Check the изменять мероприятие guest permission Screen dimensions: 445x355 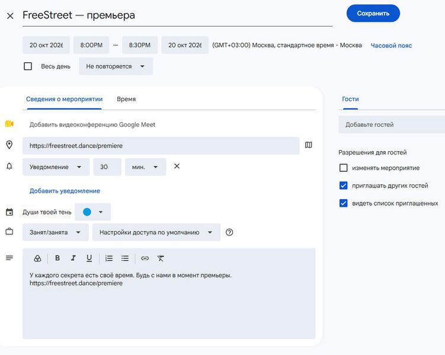pos(344,168)
